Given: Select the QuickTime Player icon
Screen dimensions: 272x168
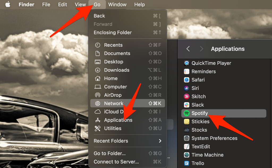Looking at the screenshot, I should (187, 63).
